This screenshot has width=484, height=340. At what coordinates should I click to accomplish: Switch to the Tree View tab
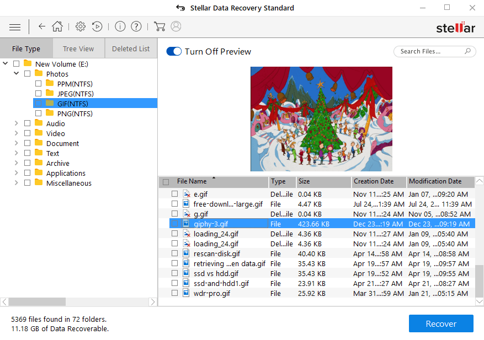click(78, 48)
